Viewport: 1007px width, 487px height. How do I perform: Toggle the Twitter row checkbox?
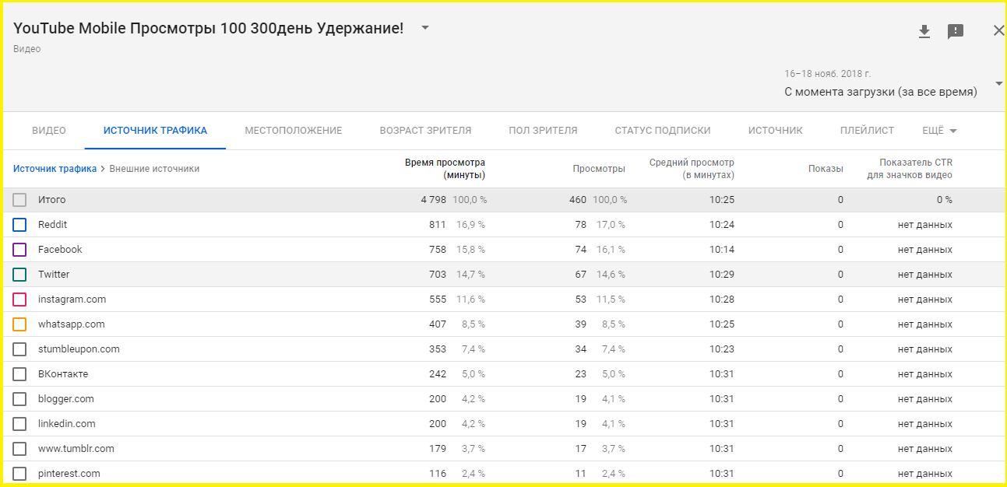[19, 275]
